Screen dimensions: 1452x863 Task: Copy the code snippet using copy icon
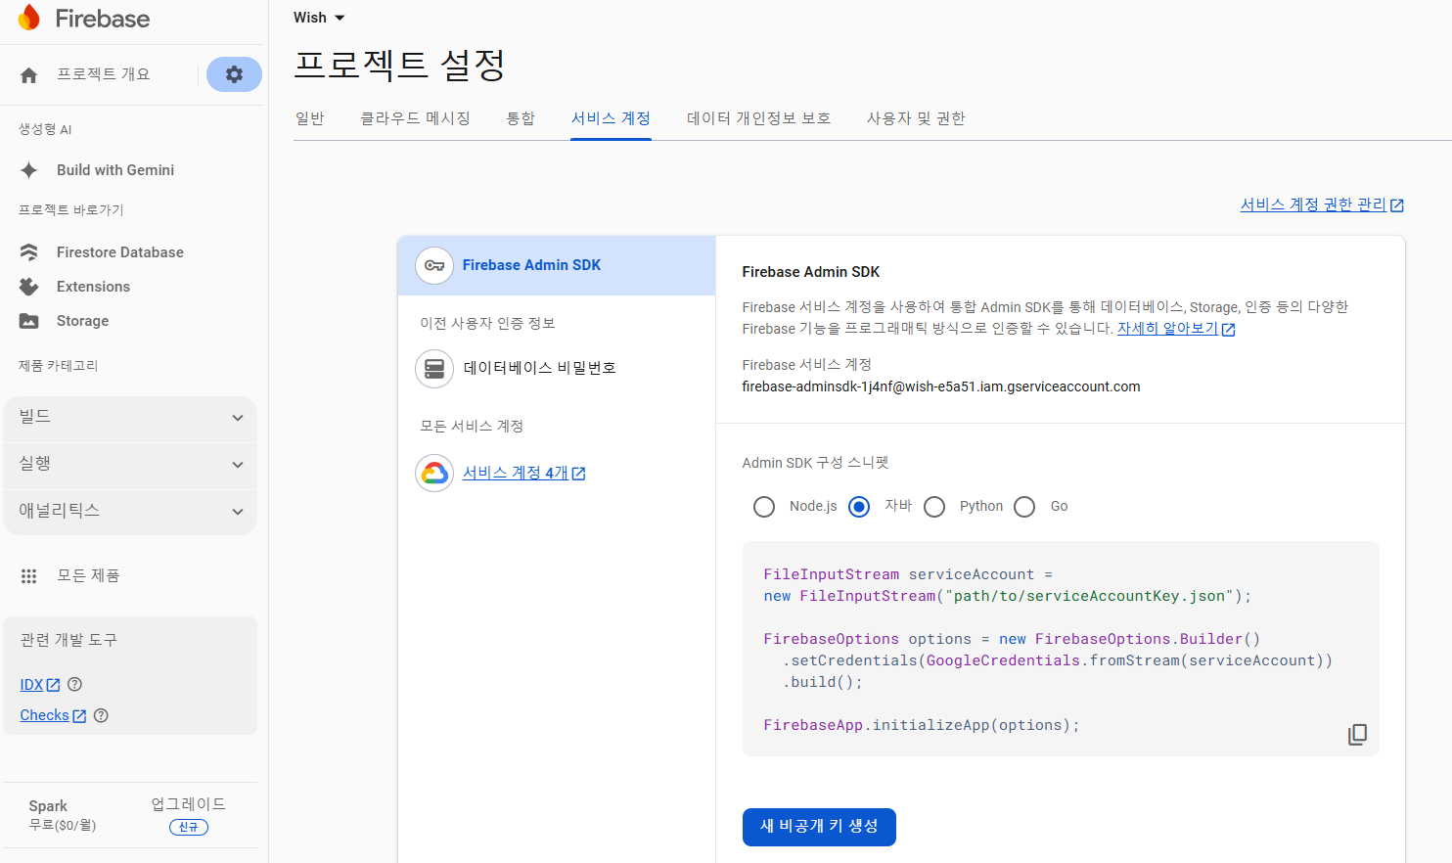click(x=1357, y=735)
